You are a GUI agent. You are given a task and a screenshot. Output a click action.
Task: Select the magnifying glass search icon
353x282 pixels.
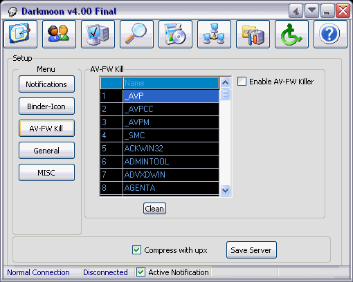pyautogui.click(x=136, y=34)
